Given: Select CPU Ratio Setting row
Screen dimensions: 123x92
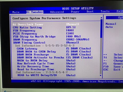Looking at the screenshot, I should [27, 28].
